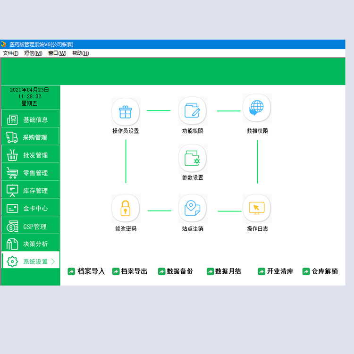Open the 操作员设置 gift box icon
The height and width of the screenshot is (354, 354).
pyautogui.click(x=126, y=112)
